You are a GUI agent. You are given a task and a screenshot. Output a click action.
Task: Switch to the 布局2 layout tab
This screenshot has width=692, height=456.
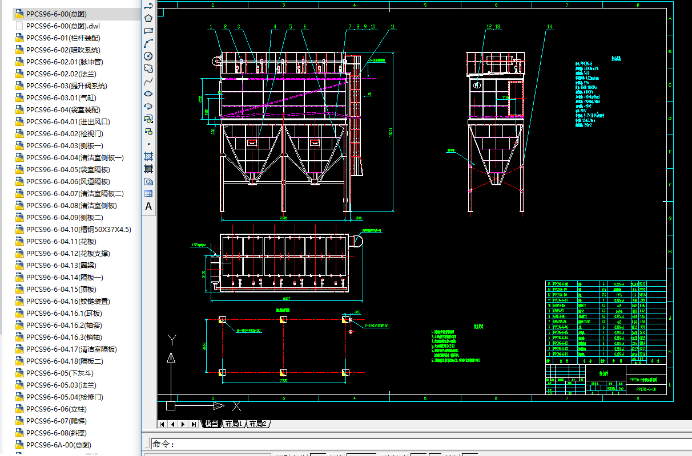pos(258,424)
